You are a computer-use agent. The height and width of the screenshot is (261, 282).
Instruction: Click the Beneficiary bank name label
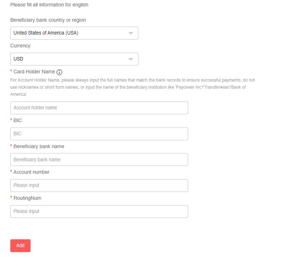pos(39,146)
